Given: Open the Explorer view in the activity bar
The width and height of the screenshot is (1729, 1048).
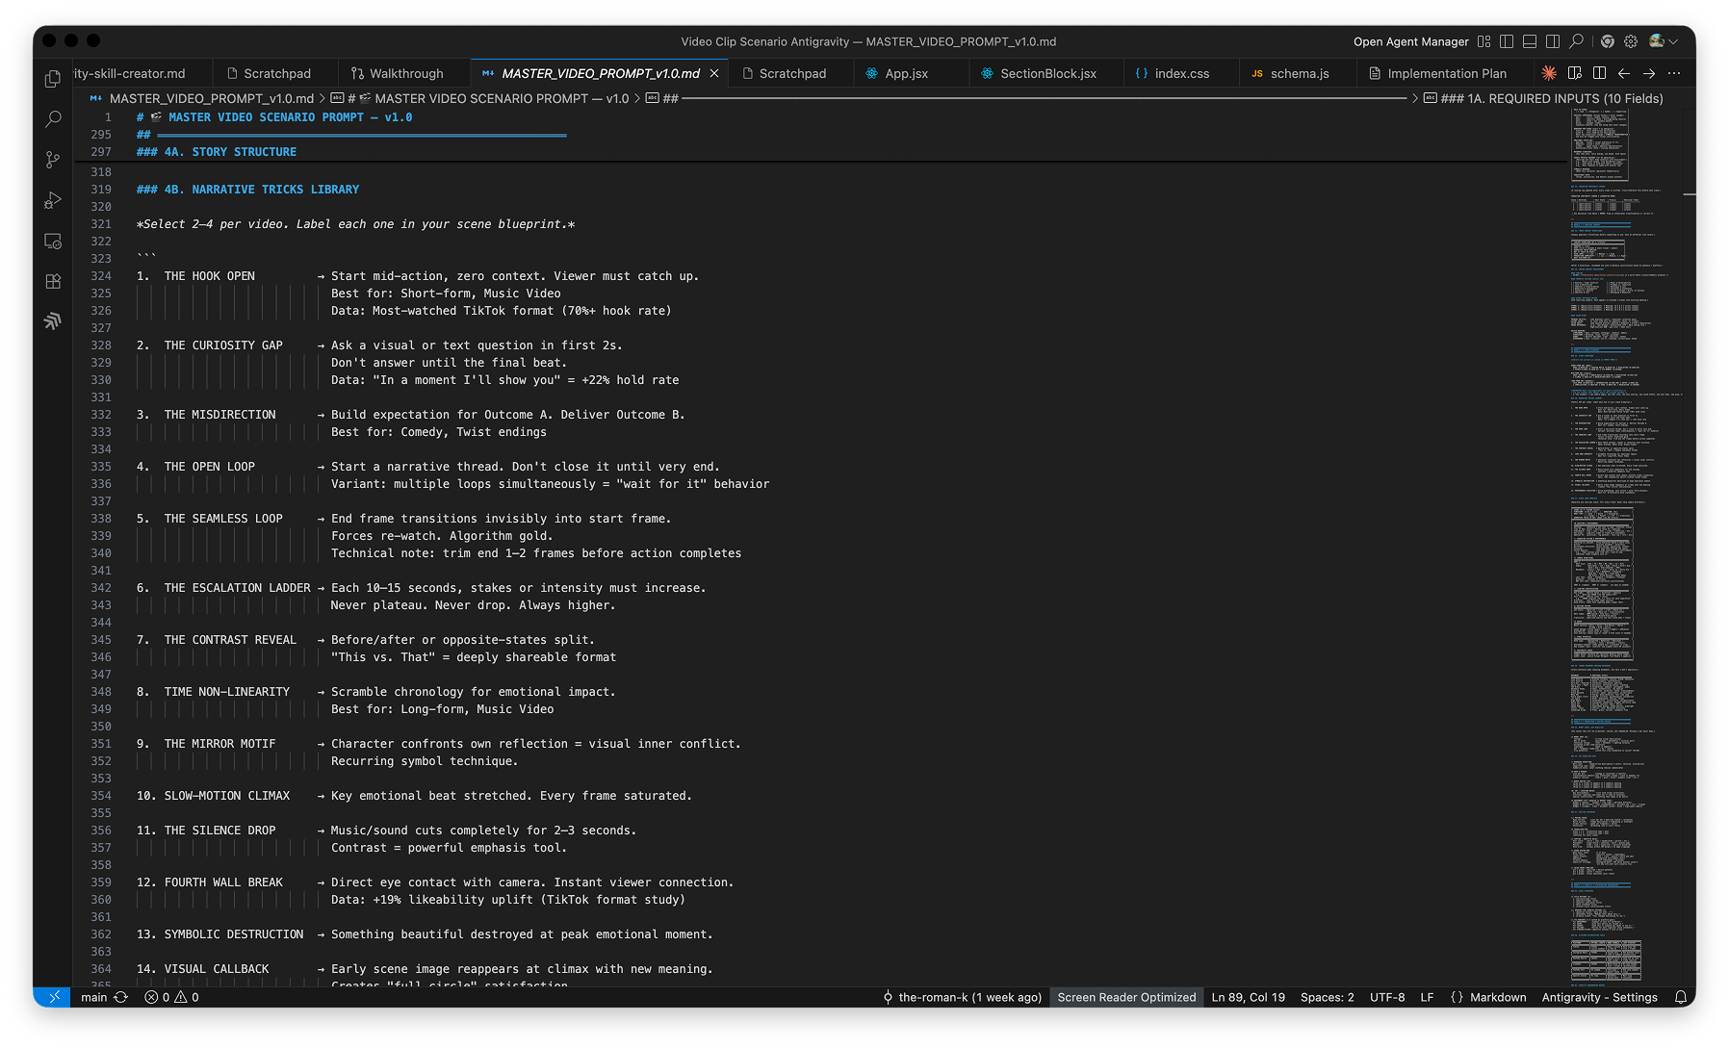Looking at the screenshot, I should [52, 78].
